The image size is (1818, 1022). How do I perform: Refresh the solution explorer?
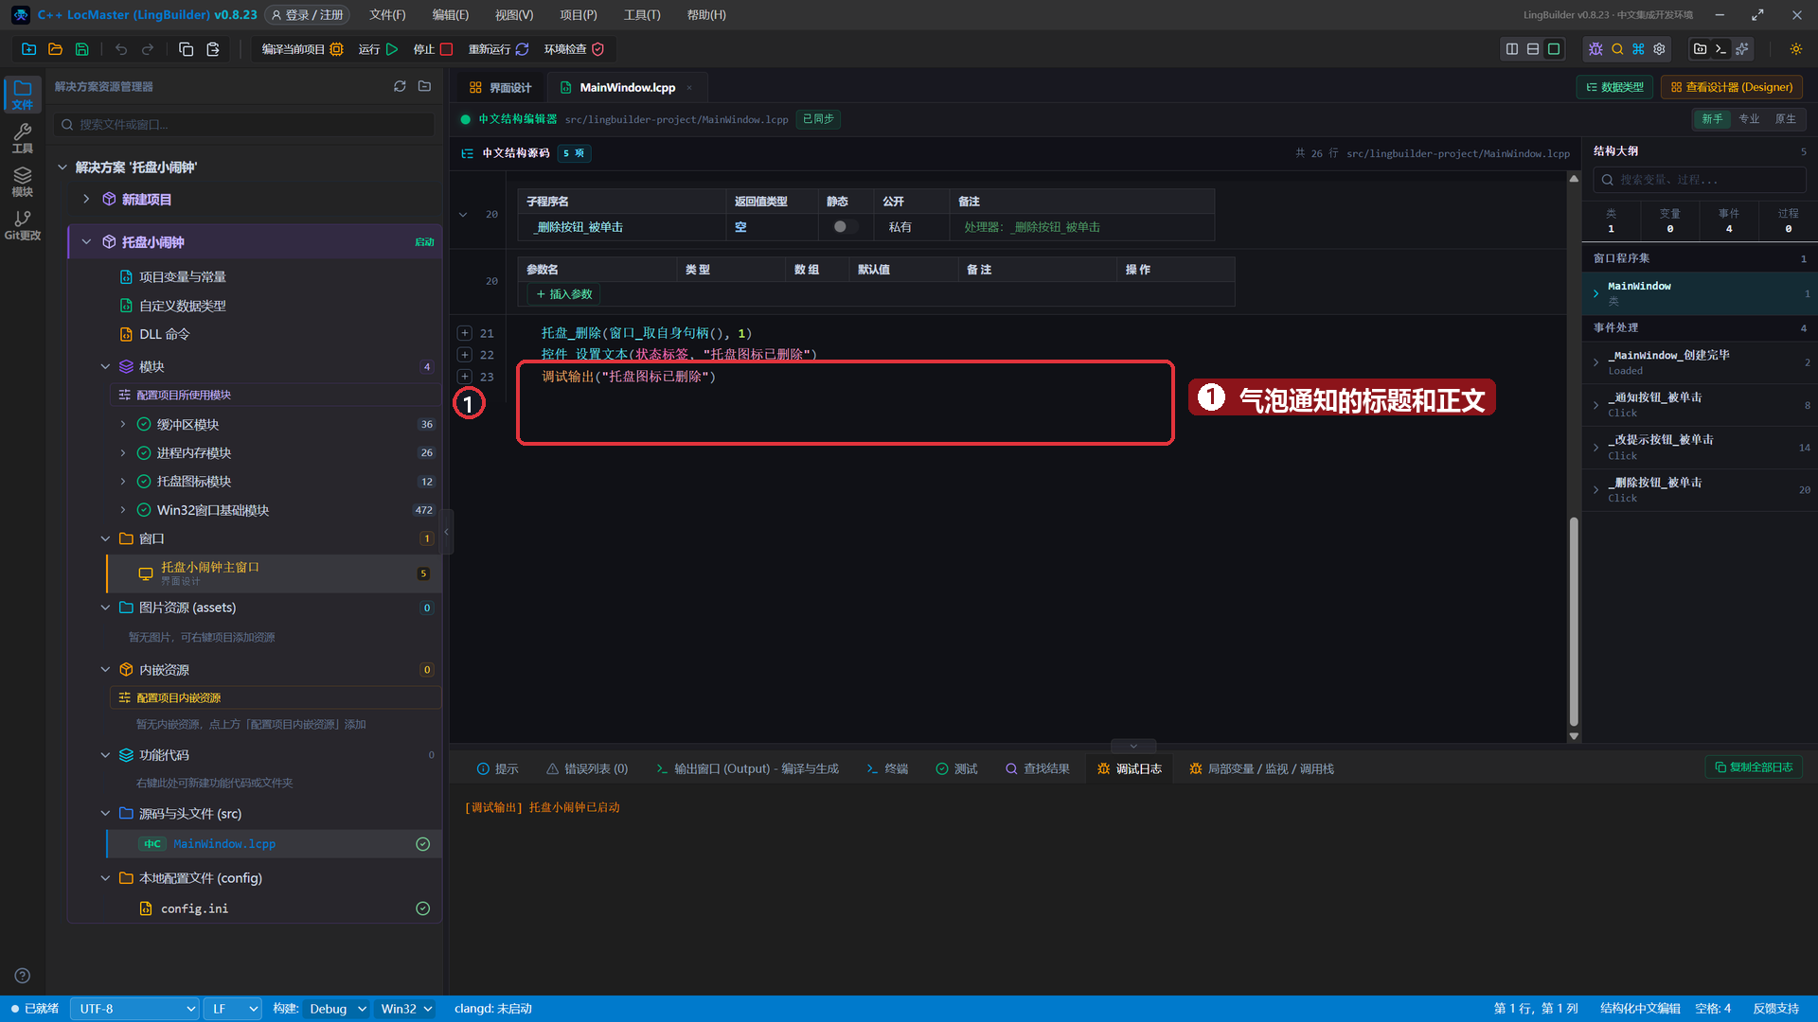[x=400, y=86]
